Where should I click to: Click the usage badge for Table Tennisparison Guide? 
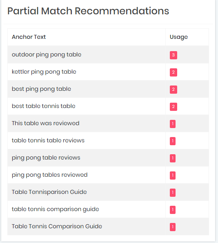click(x=173, y=193)
